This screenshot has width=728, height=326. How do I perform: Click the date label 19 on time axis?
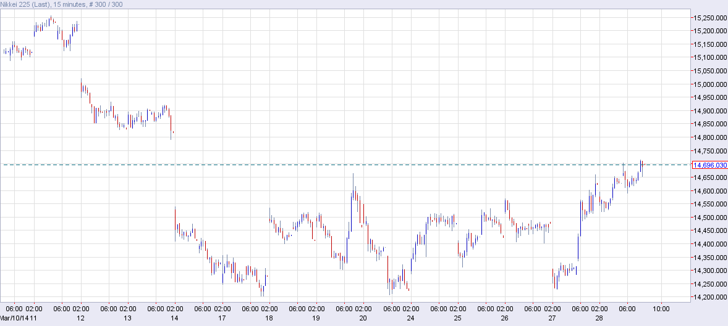pos(316,318)
